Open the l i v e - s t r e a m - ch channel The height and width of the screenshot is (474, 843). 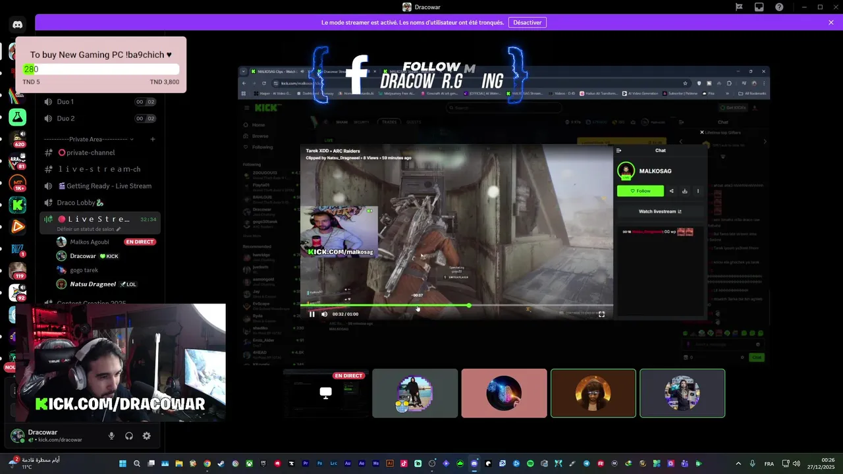pyautogui.click(x=100, y=169)
